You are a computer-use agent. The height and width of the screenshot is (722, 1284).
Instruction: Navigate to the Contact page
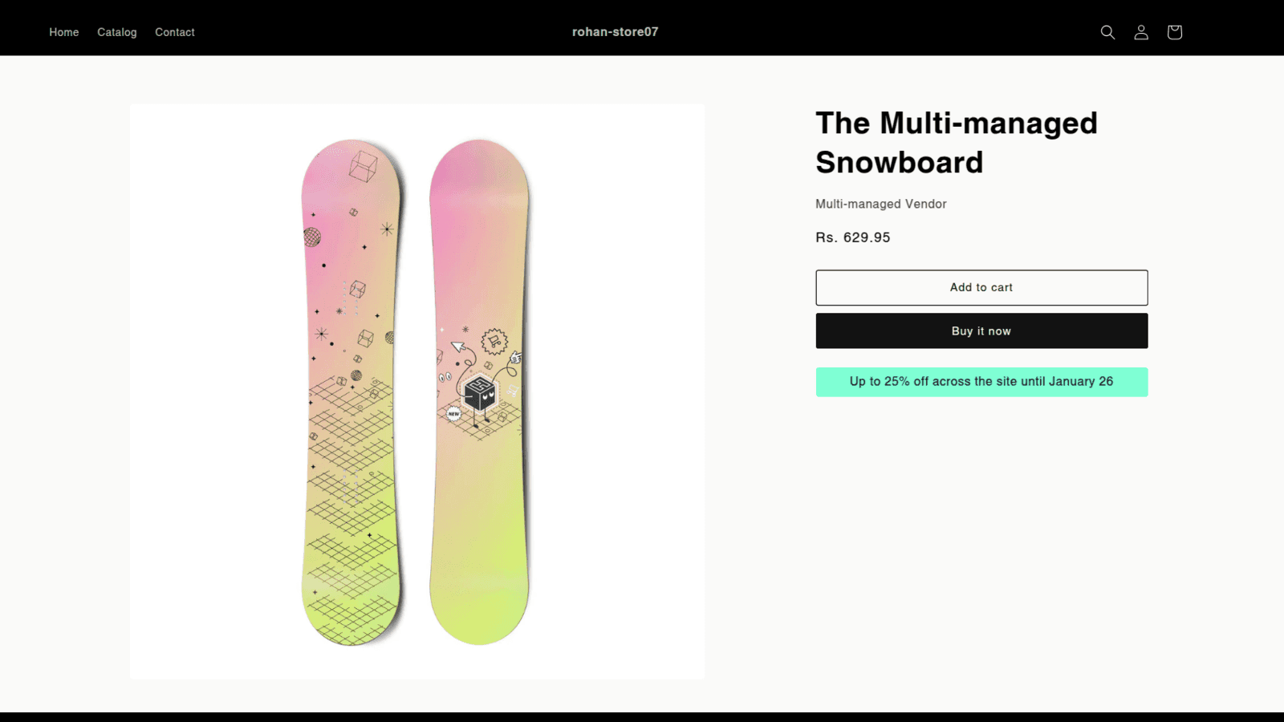click(x=175, y=32)
